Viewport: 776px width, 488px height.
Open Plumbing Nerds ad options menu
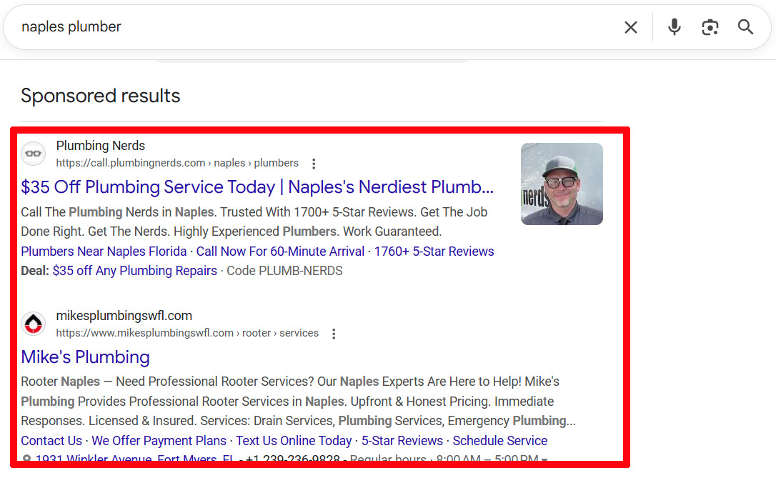click(x=314, y=164)
